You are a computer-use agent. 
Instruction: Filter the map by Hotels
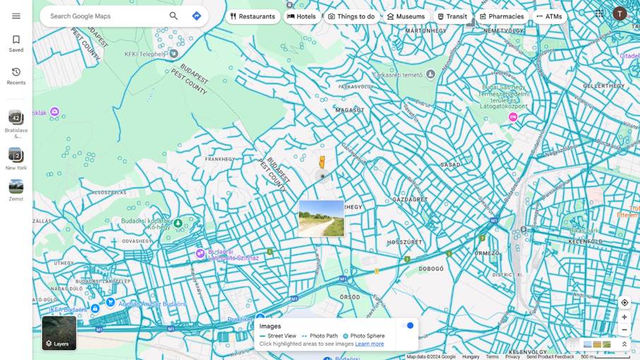pos(302,16)
